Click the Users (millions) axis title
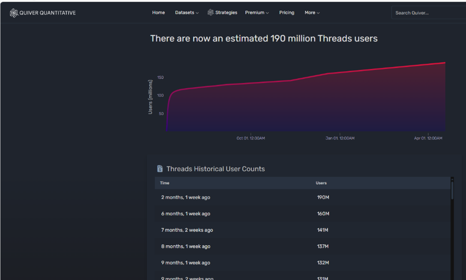 (150, 97)
